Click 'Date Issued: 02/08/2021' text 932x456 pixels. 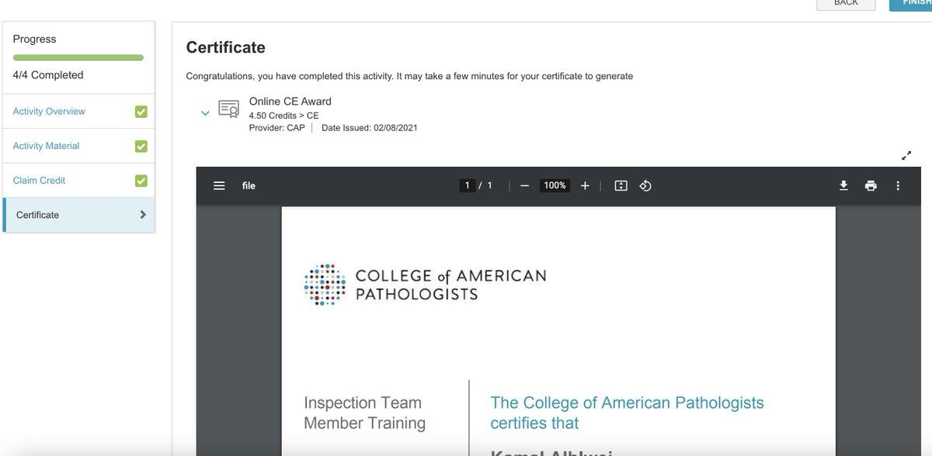[x=369, y=128]
